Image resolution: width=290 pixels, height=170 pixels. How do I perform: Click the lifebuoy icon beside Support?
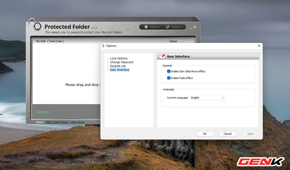[168, 27]
